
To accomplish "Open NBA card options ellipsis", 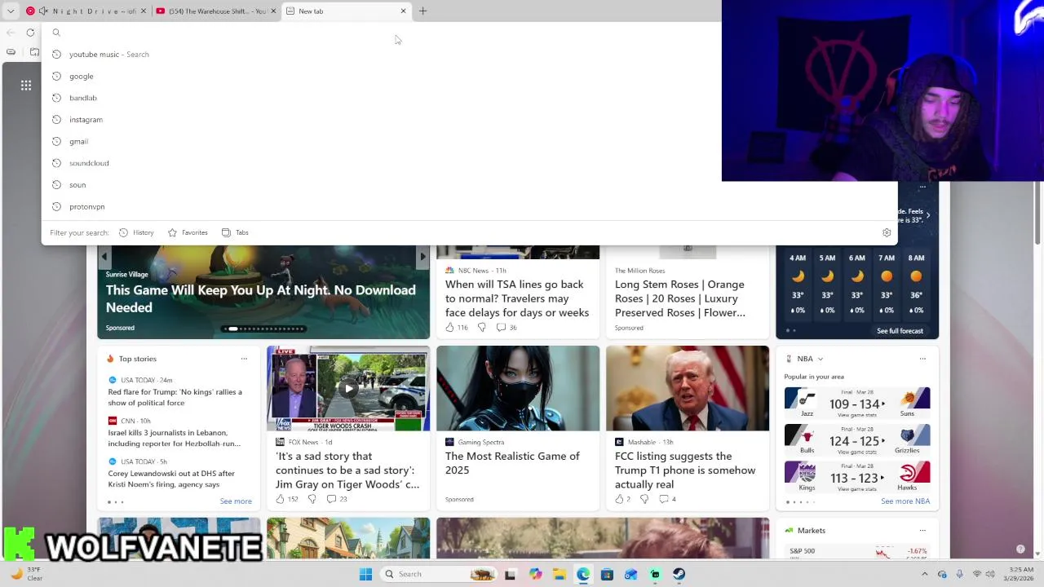I will (922, 359).
